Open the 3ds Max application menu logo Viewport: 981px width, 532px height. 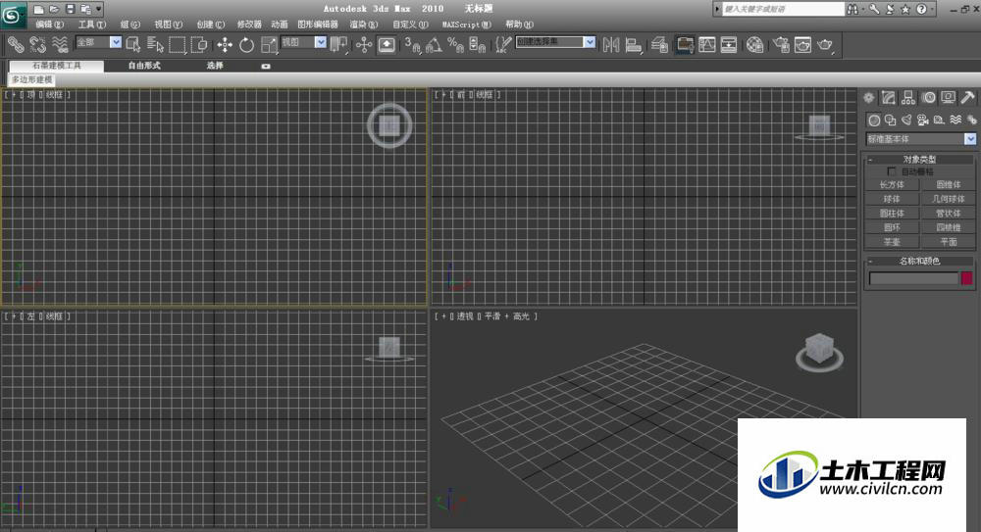pos(13,15)
